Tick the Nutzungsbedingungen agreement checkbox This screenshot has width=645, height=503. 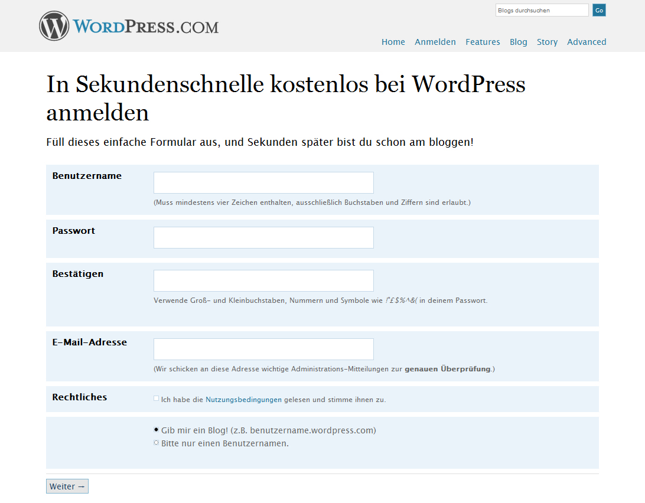coord(157,399)
